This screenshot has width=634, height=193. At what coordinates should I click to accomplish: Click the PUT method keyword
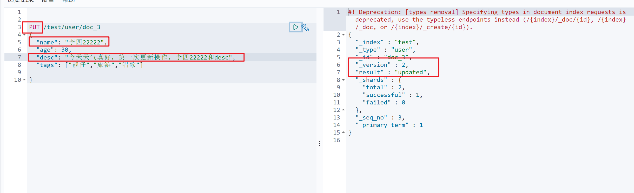tap(34, 27)
